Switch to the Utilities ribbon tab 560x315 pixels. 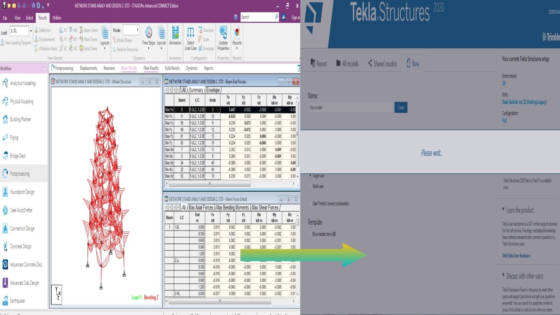pos(57,18)
